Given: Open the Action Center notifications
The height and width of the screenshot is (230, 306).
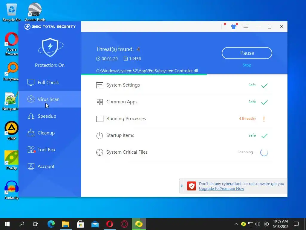Looking at the screenshot, I should (x=296, y=224).
